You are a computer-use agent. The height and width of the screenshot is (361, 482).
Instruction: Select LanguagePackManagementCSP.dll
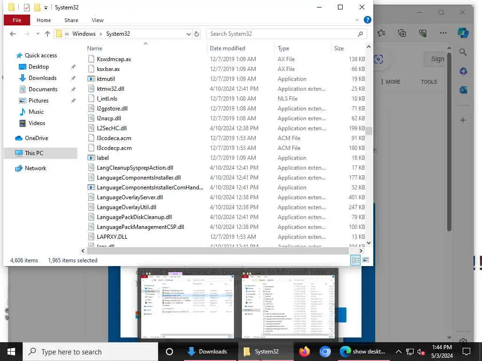(140, 227)
